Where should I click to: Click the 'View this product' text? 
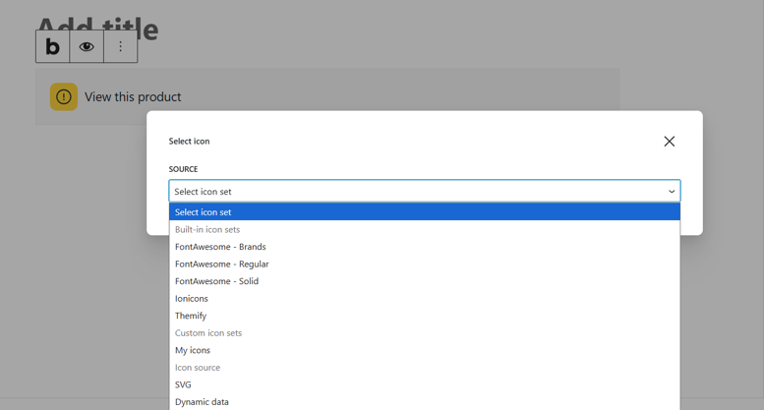tap(133, 96)
